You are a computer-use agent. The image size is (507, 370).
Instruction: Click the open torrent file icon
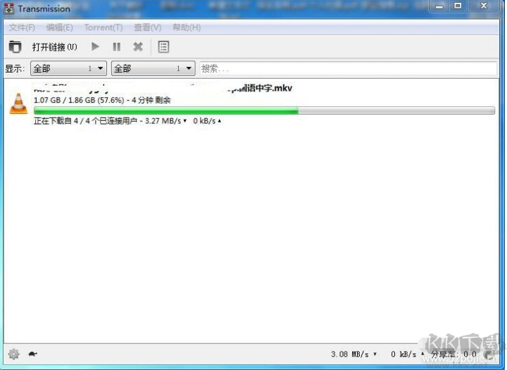tap(15, 47)
